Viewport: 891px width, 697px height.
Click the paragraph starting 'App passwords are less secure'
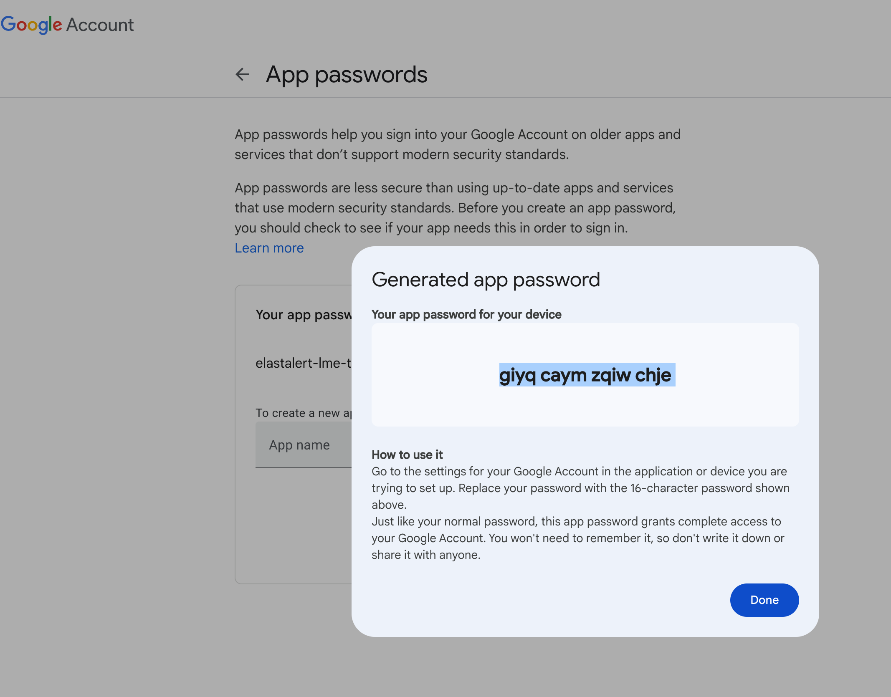click(x=455, y=208)
